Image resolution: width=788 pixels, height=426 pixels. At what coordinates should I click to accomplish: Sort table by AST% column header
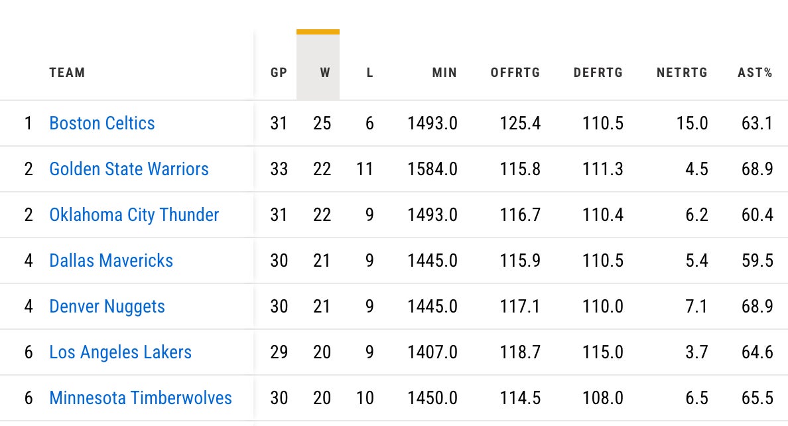pyautogui.click(x=755, y=73)
